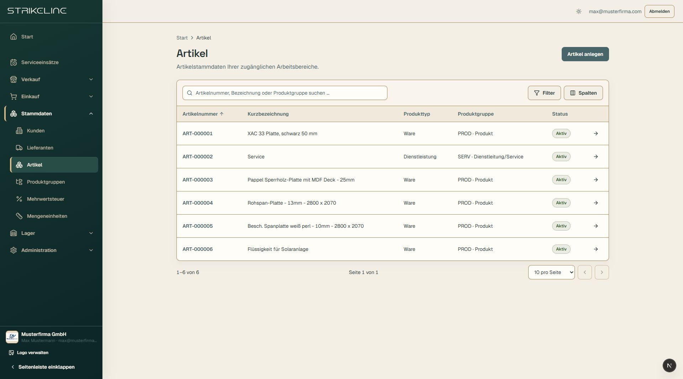Click the Abmelden logout button
Viewport: 683px width, 379px height.
(659, 11)
